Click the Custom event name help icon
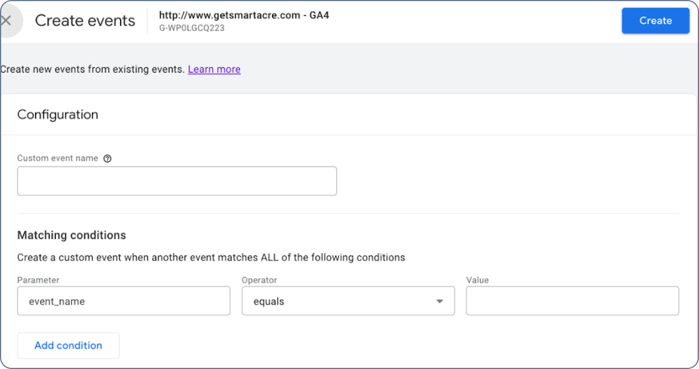 click(x=107, y=158)
